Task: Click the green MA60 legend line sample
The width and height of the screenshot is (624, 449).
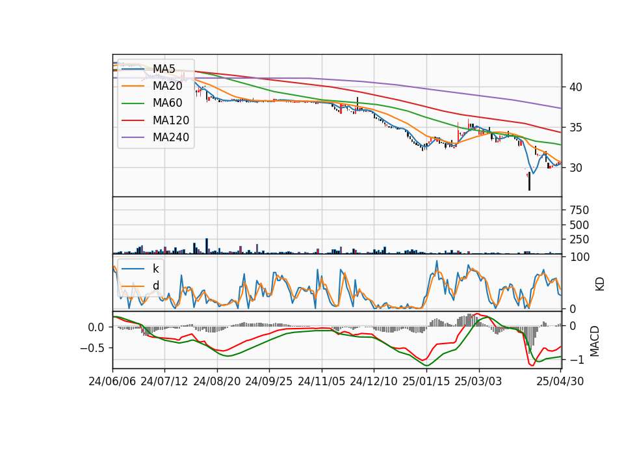Action: point(133,103)
